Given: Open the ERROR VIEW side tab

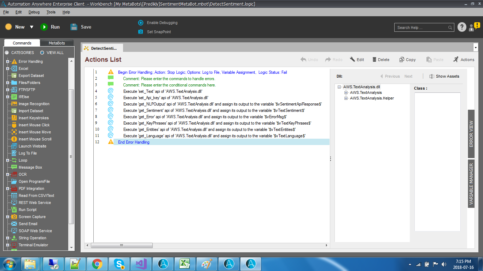Looking at the screenshot, I should [471, 134].
